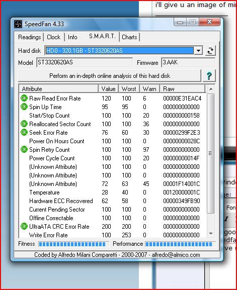Select the Offline Correctable row
The height and width of the screenshot is (290, 237).
112,218
